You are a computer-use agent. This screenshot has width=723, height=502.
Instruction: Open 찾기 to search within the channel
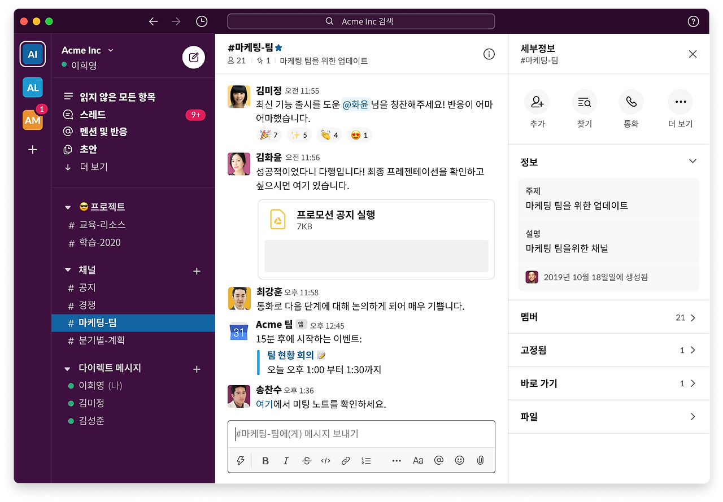584,102
